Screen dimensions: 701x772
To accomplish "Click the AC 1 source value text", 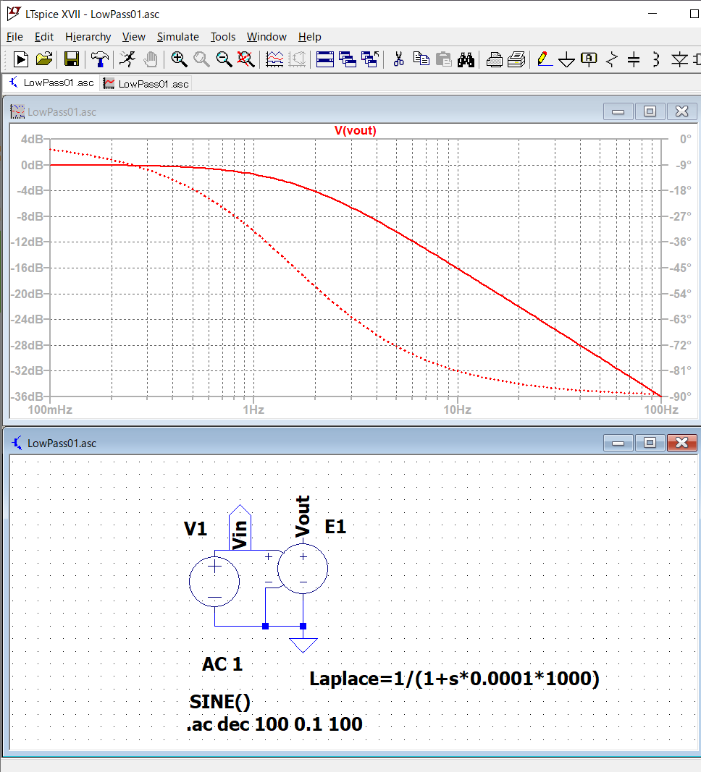I will (222, 664).
